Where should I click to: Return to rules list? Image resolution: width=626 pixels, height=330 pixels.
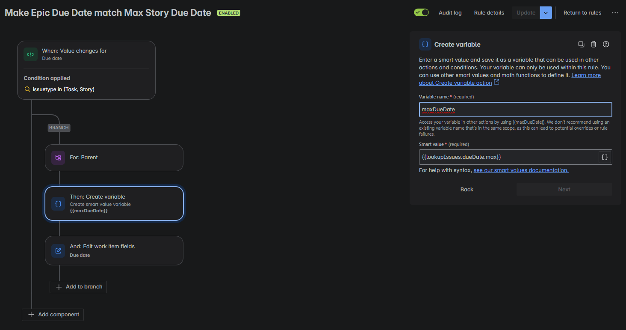(582, 13)
